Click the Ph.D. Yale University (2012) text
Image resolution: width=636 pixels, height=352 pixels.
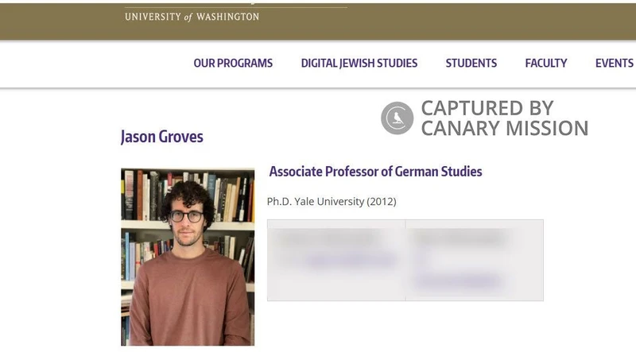click(x=331, y=202)
